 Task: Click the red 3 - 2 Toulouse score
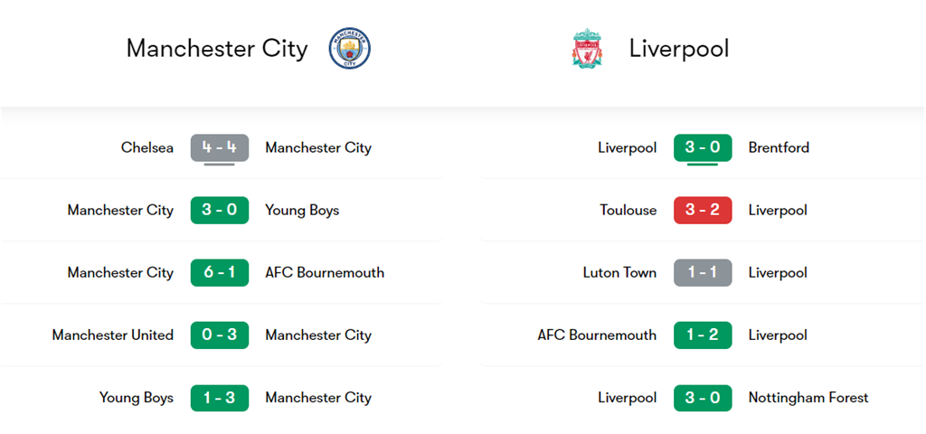703,210
